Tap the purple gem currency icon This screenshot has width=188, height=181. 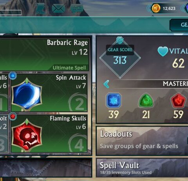click(x=186, y=8)
